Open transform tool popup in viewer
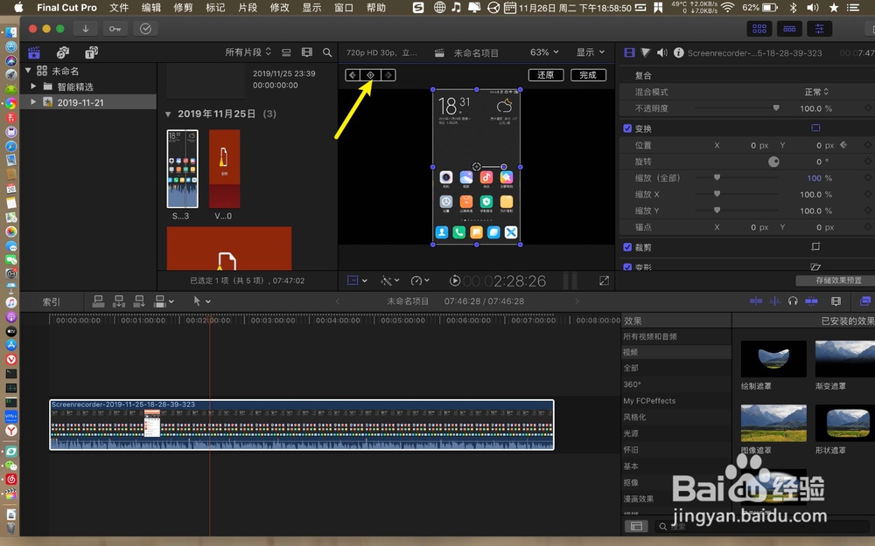Screen dimensions: 875x546 pyautogui.click(x=356, y=280)
